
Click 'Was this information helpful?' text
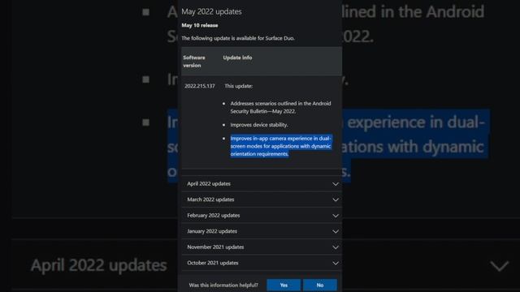click(x=223, y=285)
